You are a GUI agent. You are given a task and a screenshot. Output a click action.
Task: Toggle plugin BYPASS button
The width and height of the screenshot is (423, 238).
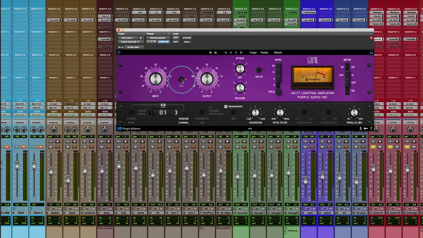(x=187, y=38)
